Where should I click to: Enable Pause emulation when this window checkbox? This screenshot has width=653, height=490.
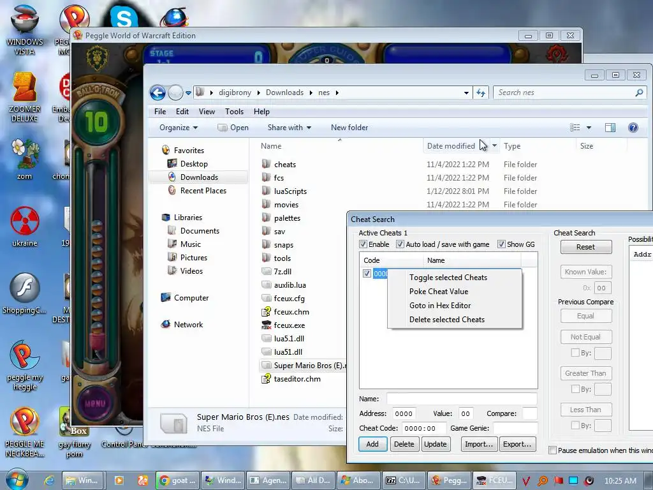[553, 450]
